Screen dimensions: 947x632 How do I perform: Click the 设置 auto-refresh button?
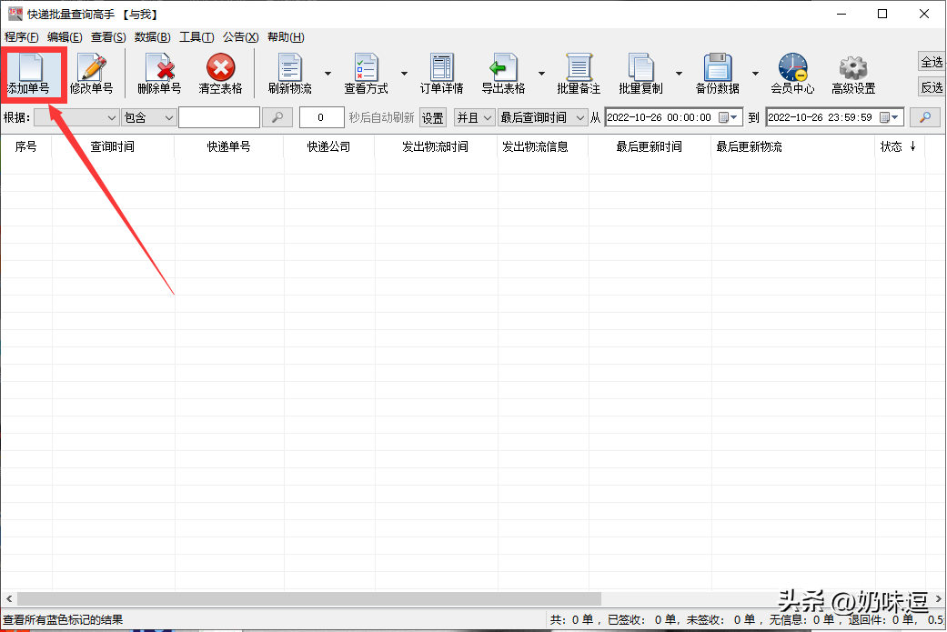pyautogui.click(x=433, y=118)
